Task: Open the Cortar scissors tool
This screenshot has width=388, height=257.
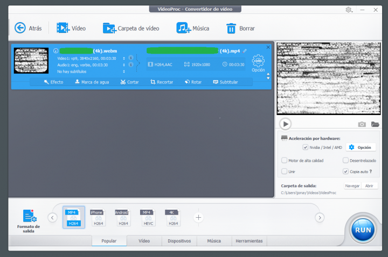Action: pos(129,82)
